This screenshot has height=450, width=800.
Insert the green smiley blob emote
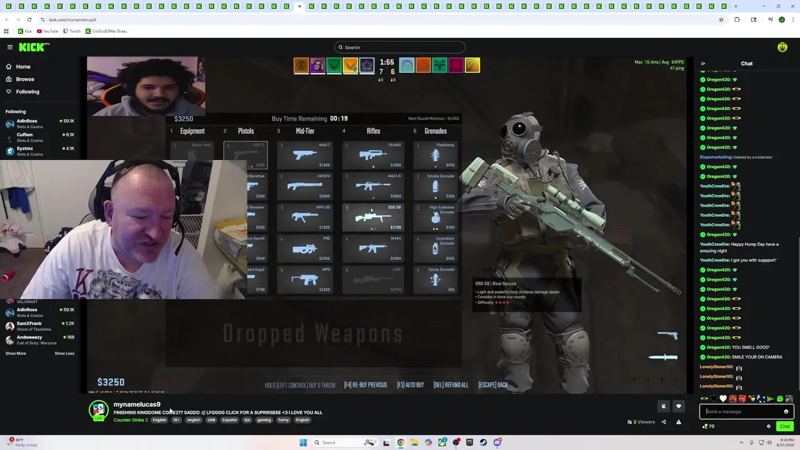(780, 399)
